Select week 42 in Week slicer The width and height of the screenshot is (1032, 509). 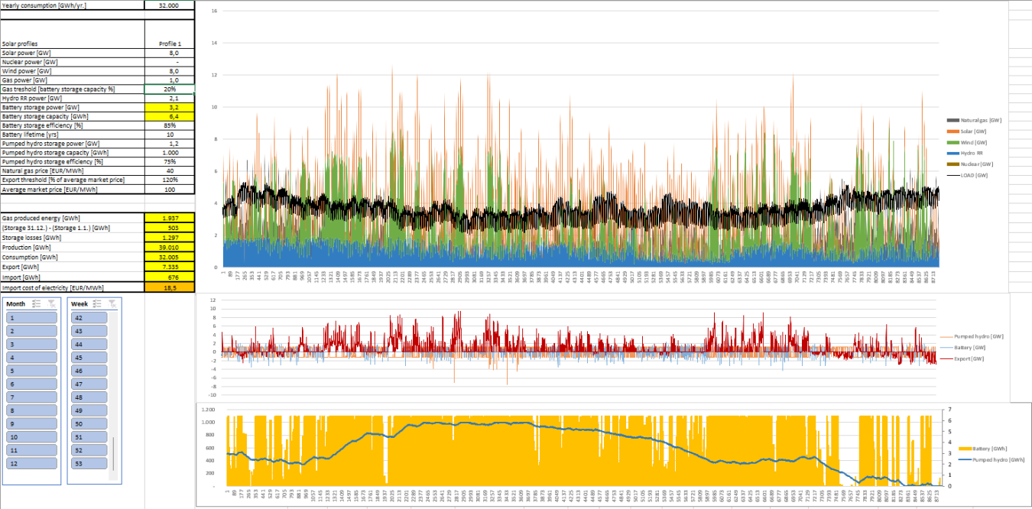coord(89,317)
